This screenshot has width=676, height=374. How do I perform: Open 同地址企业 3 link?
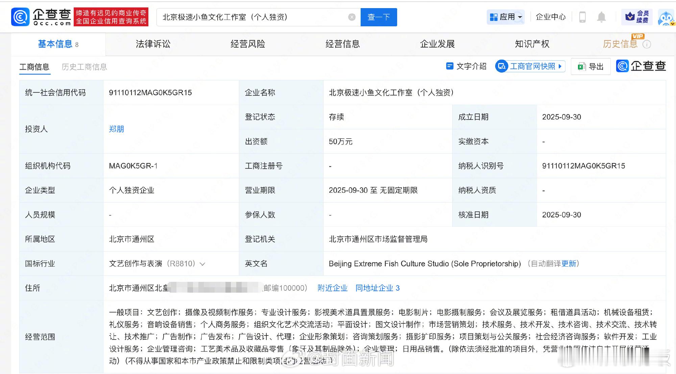click(377, 288)
